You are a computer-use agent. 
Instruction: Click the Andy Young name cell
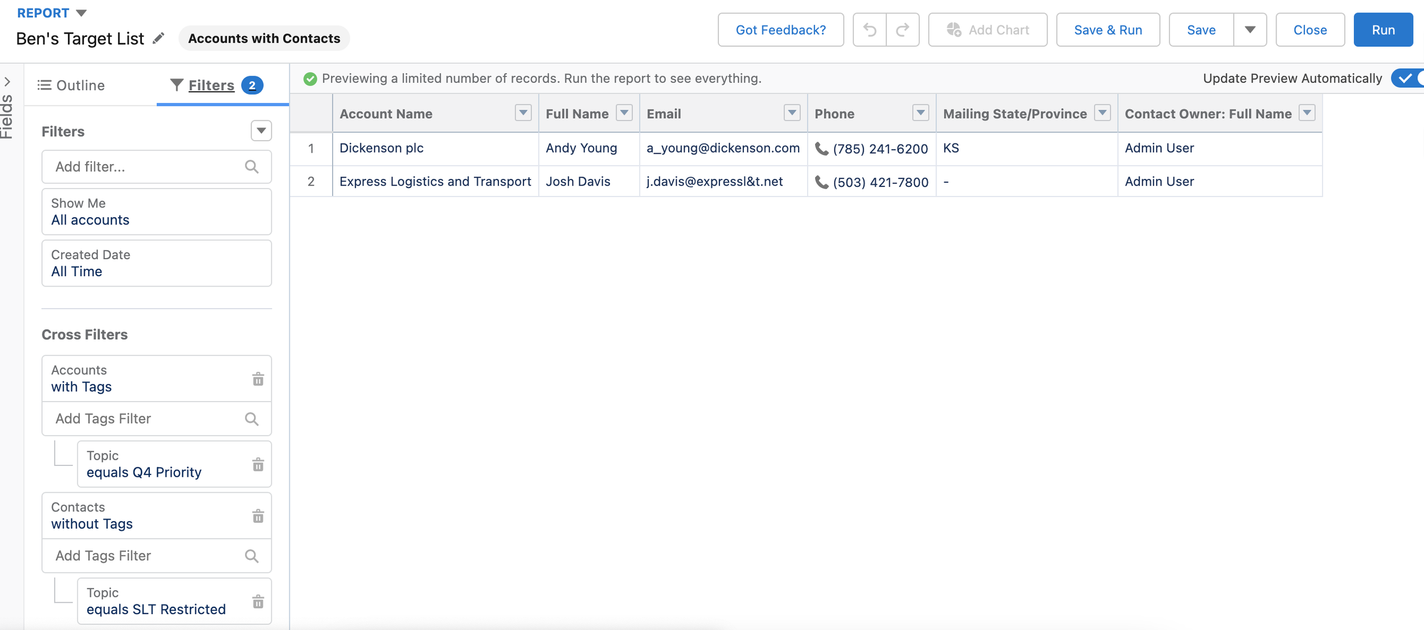(x=589, y=149)
